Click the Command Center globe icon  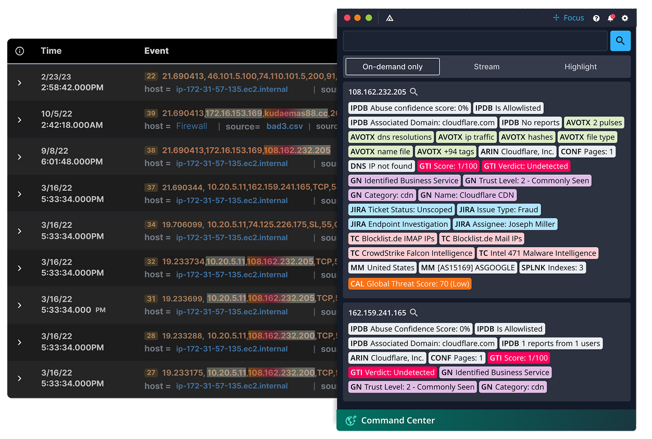tap(350, 420)
